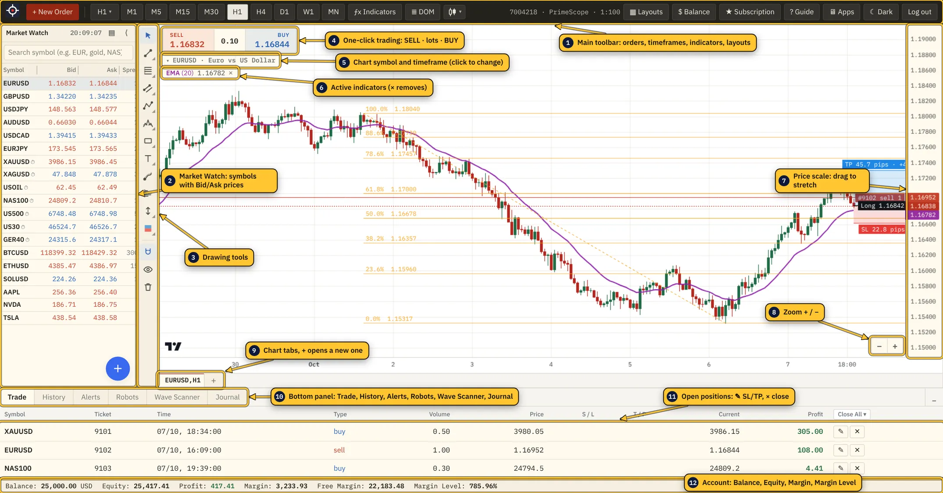This screenshot has width=943, height=493.
Task: Select the parallel channel drawing tool
Action: pyautogui.click(x=148, y=88)
